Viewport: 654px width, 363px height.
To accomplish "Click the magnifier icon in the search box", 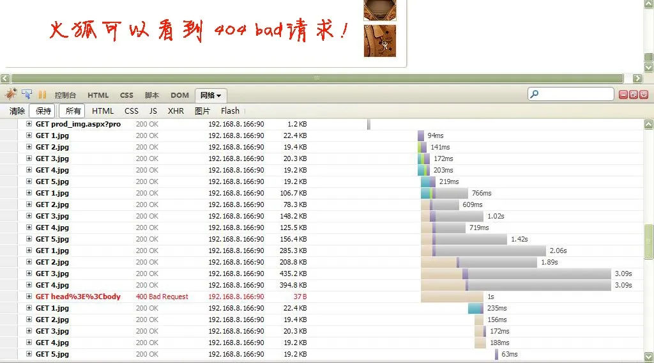I will pyautogui.click(x=535, y=94).
